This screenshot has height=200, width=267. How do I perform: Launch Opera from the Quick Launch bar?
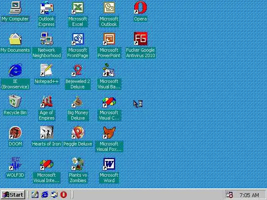coord(64,195)
